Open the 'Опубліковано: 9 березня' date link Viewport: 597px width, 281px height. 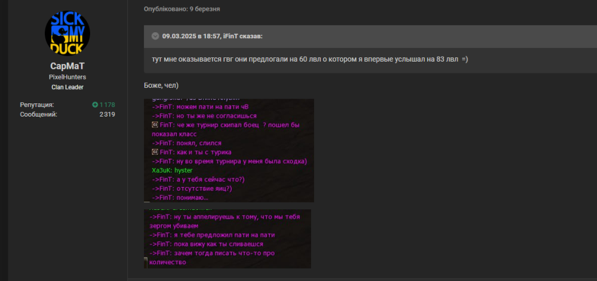click(x=181, y=9)
